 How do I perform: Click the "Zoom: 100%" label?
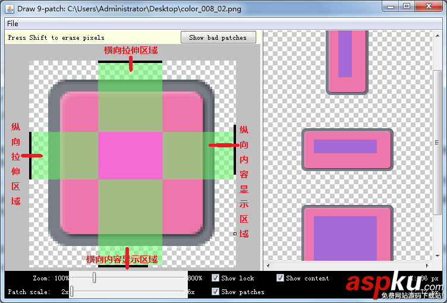click(x=51, y=278)
